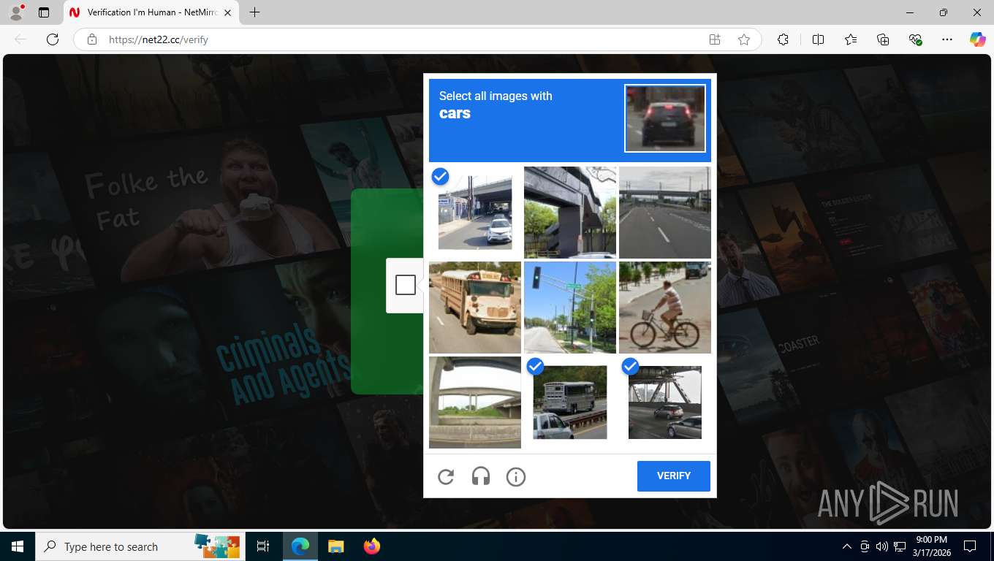This screenshot has width=994, height=561.
Task: Open the network tray icon
Action: pos(899,546)
